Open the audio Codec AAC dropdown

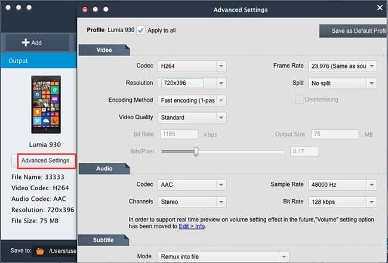click(x=192, y=185)
